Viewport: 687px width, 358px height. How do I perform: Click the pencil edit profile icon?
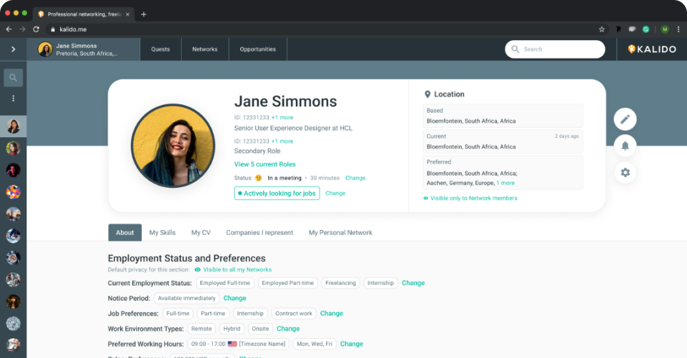tap(625, 119)
